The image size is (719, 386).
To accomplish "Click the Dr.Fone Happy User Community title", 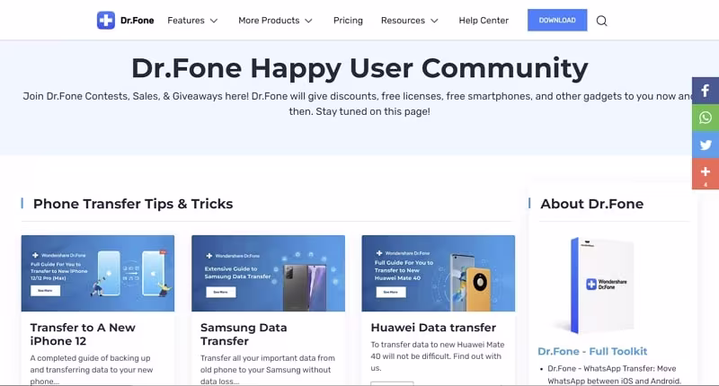I will pos(359,68).
